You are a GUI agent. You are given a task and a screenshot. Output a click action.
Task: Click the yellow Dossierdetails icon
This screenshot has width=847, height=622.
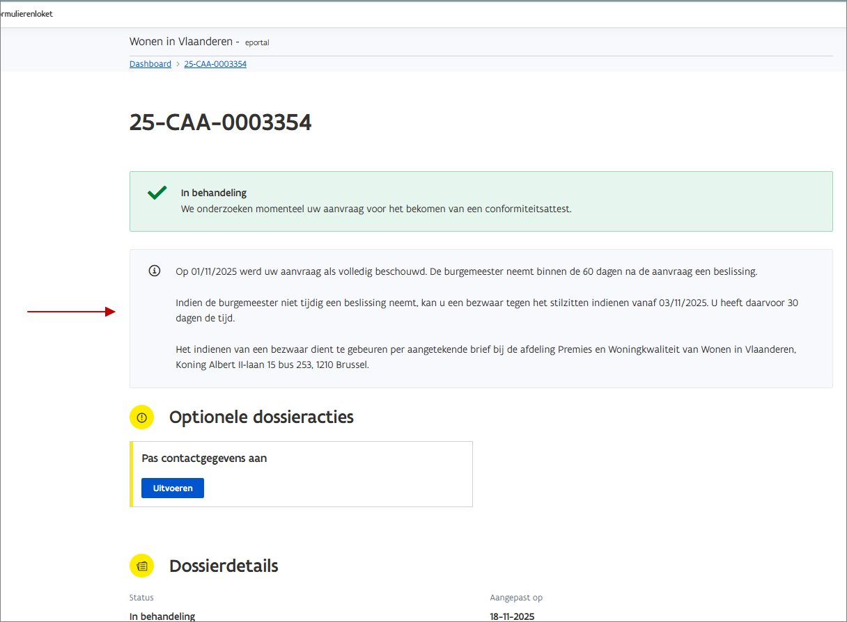coord(142,566)
